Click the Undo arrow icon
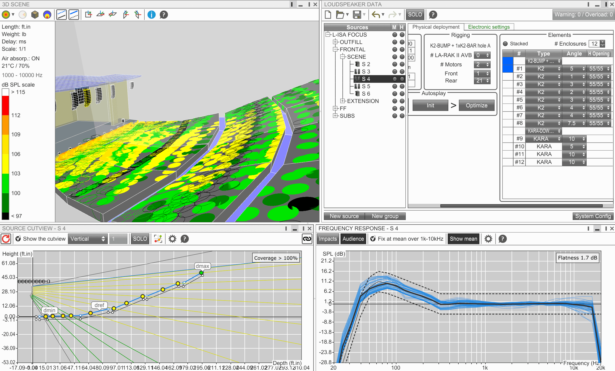 [376, 14]
